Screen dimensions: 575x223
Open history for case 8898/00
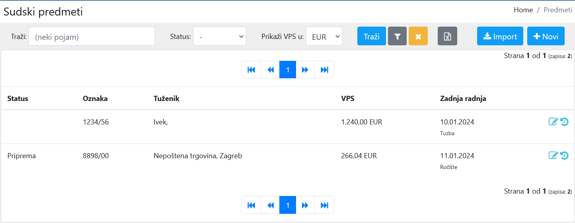point(564,155)
